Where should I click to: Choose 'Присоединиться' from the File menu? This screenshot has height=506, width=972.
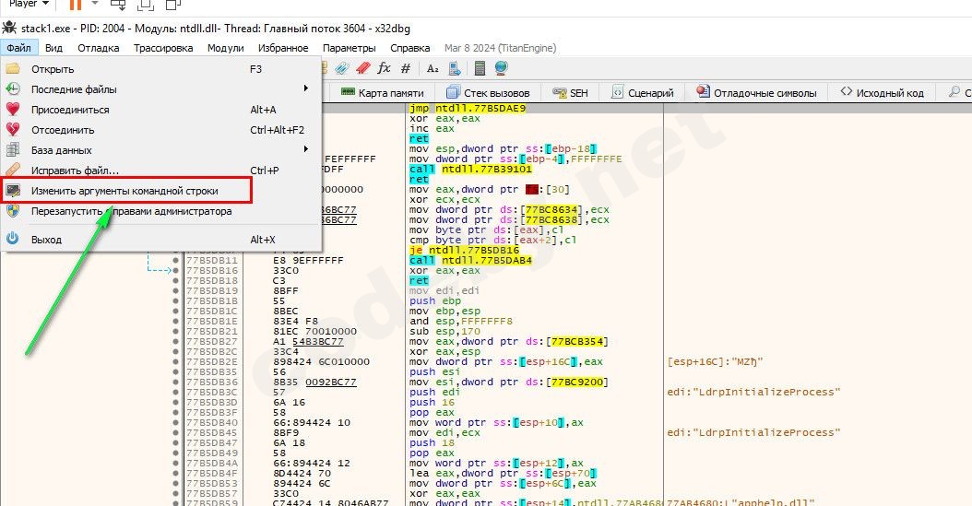click(x=70, y=110)
